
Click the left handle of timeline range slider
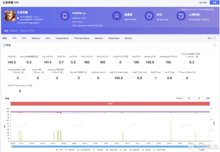[12, 146]
